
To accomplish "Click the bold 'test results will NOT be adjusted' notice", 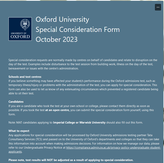I will [x=71, y=160].
